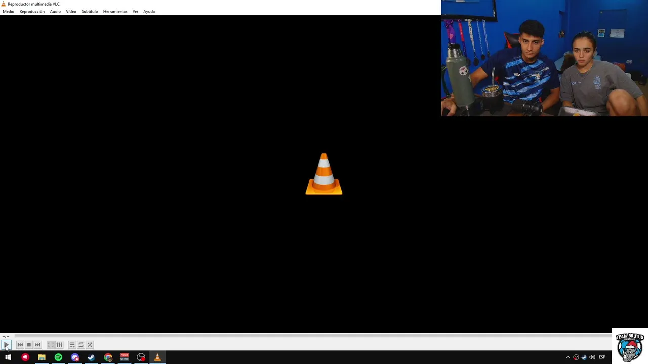Image resolution: width=648 pixels, height=364 pixels.
Task: Open File Explorer from taskbar
Action: 42,357
